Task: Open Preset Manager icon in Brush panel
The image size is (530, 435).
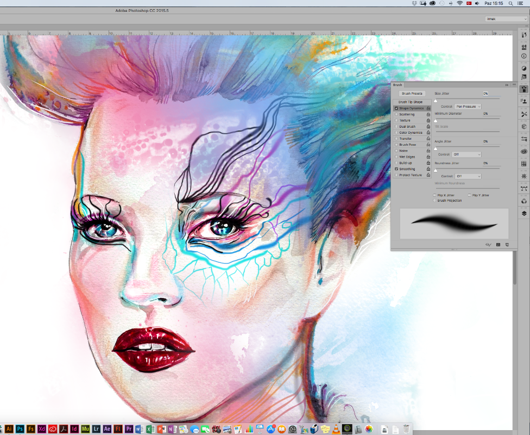Action: [x=498, y=244]
